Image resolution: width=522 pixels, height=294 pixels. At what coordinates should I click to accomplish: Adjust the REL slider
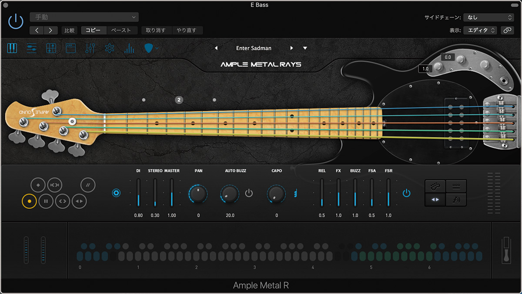pyautogui.click(x=322, y=192)
